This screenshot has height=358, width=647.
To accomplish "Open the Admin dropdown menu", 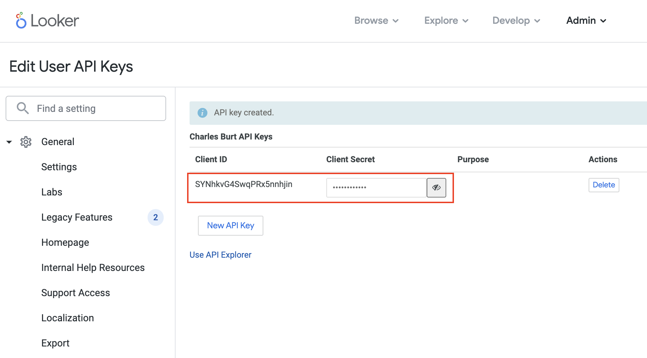I will pos(586,21).
